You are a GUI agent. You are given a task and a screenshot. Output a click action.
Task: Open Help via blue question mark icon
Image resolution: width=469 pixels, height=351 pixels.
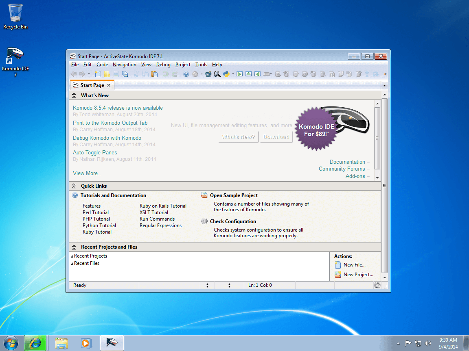pos(186,74)
